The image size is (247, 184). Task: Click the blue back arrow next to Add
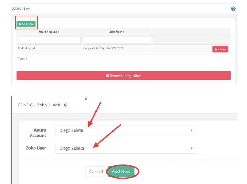(65, 105)
